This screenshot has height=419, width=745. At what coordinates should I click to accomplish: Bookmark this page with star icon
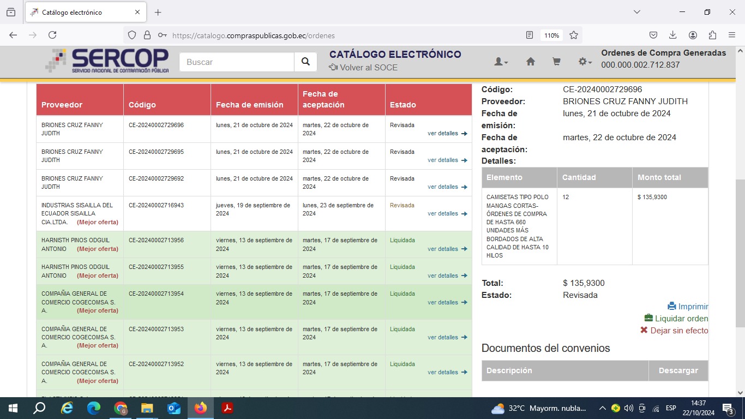tap(574, 35)
